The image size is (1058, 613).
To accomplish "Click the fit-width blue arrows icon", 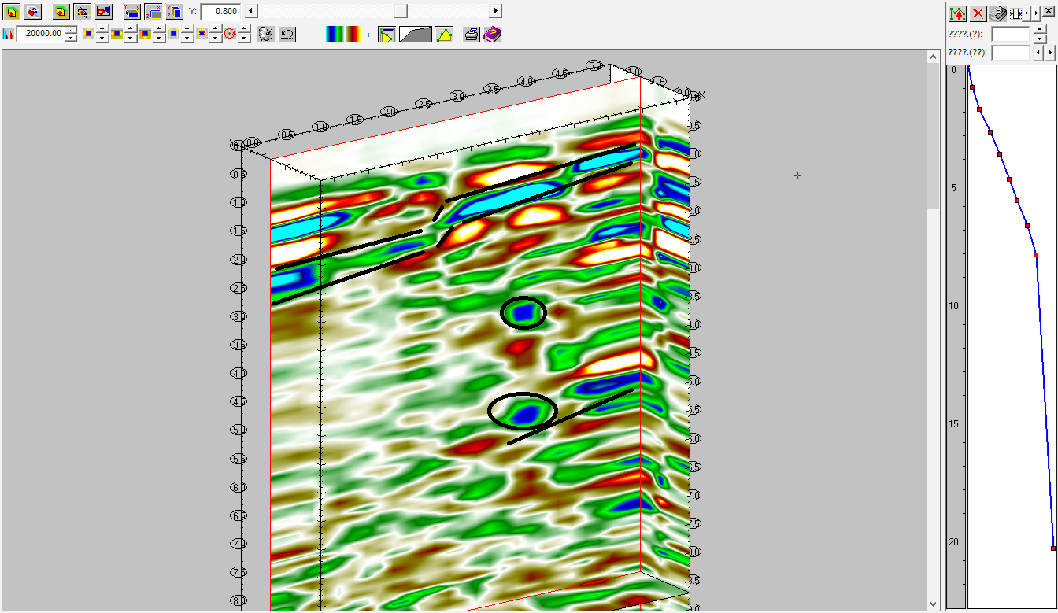I will pos(1015,13).
